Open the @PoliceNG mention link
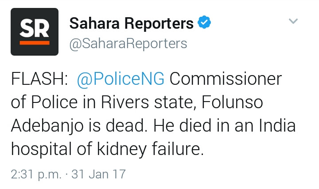319x189 pixels. coord(121,79)
